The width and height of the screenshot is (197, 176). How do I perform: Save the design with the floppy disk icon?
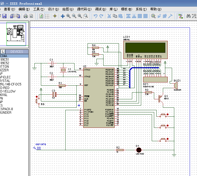4,16
